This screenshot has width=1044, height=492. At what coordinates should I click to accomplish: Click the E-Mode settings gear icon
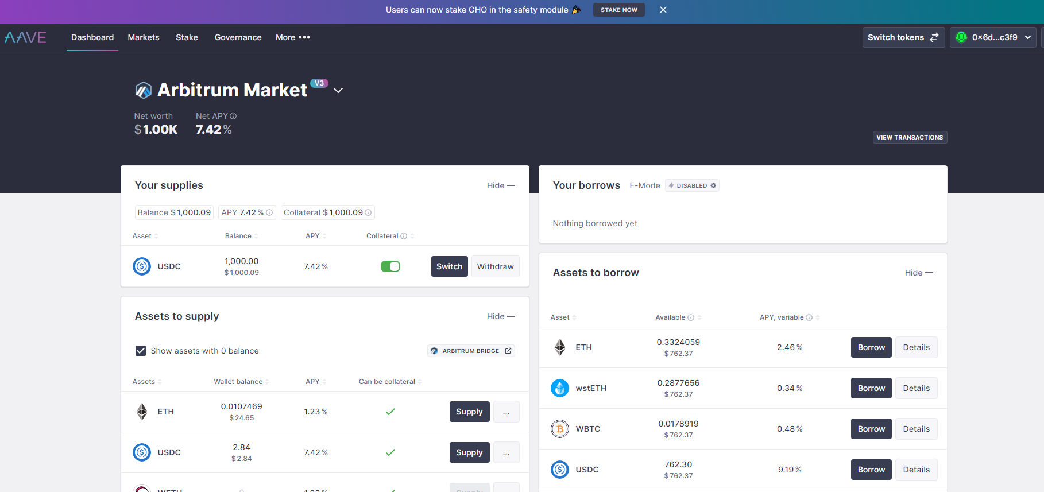713,185
